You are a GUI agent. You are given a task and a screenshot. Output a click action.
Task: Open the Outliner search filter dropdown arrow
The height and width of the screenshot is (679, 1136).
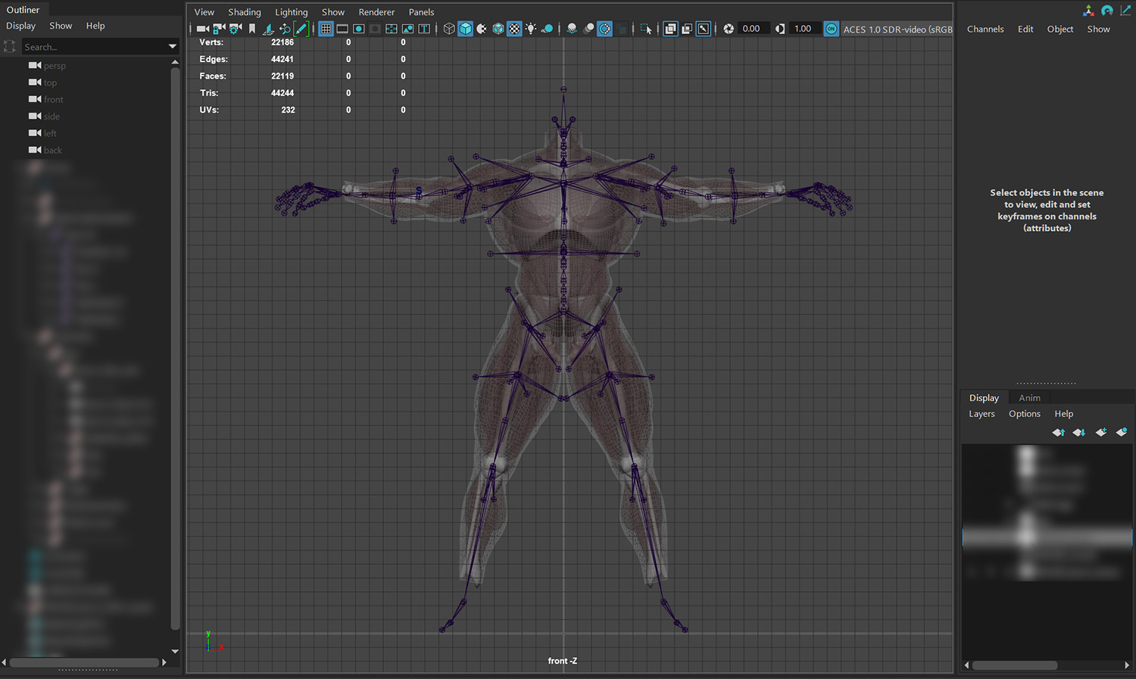172,47
